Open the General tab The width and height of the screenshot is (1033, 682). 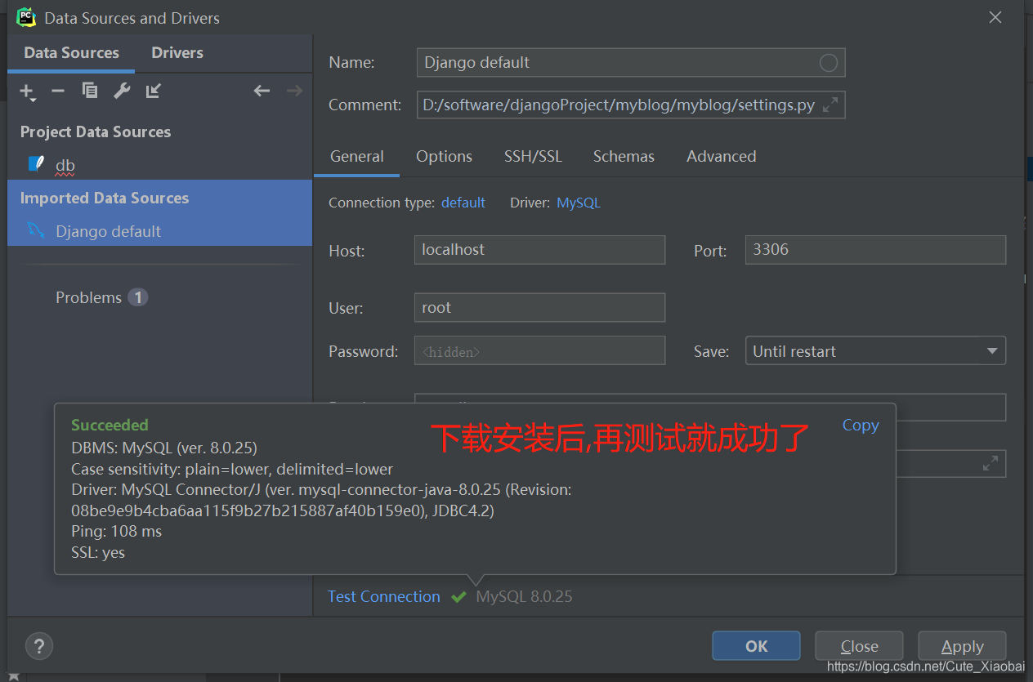(357, 157)
